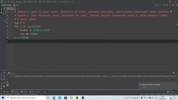
Task: Open the Python Console tool window tab
Action: pos(35,92)
